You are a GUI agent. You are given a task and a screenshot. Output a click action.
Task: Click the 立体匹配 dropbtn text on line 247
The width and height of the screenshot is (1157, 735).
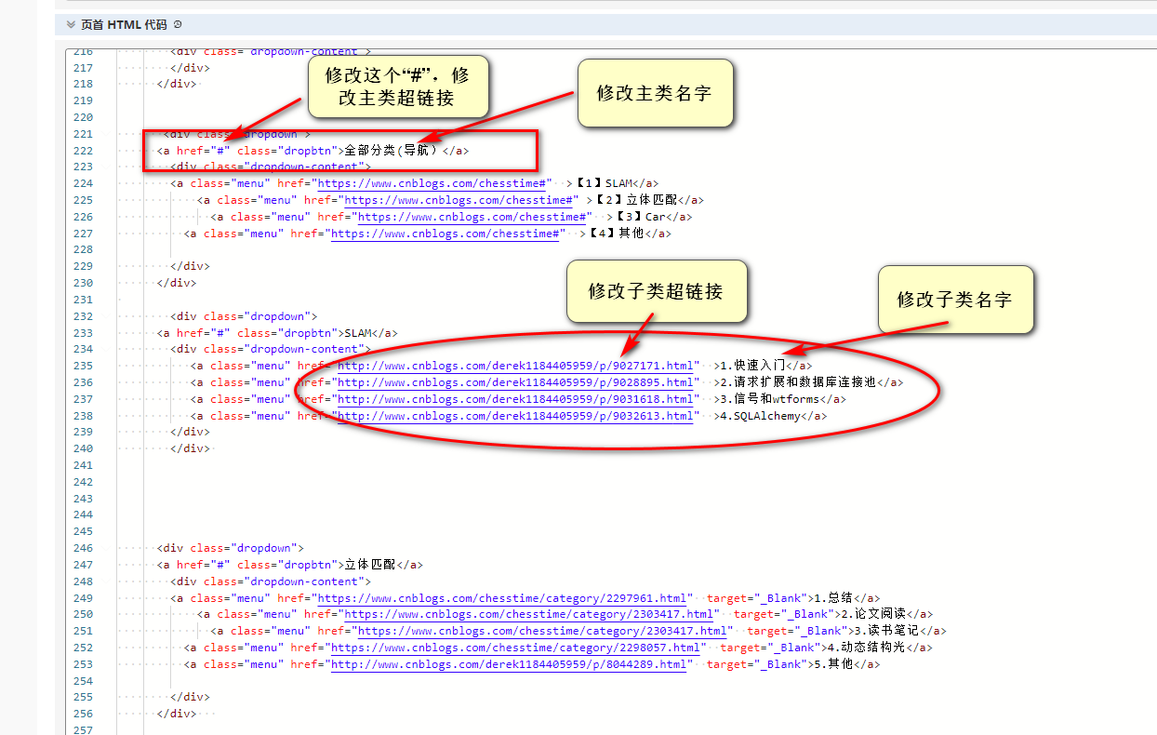(370, 565)
